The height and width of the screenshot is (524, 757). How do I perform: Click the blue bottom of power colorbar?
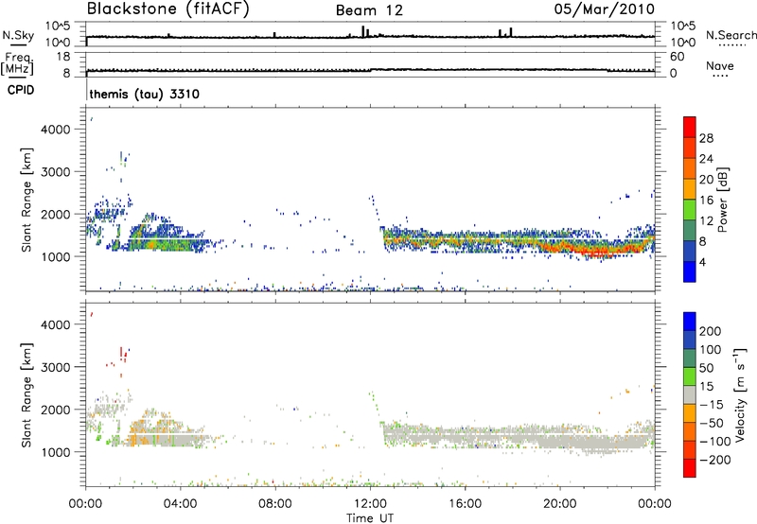tap(690, 271)
